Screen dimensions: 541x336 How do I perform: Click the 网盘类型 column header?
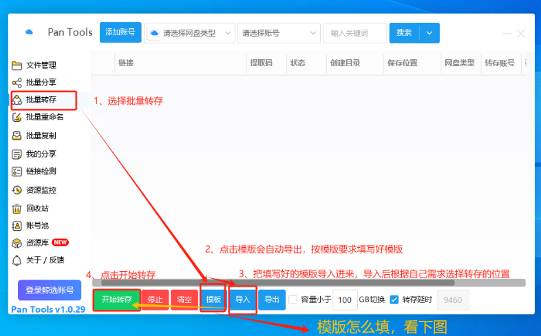pos(460,63)
